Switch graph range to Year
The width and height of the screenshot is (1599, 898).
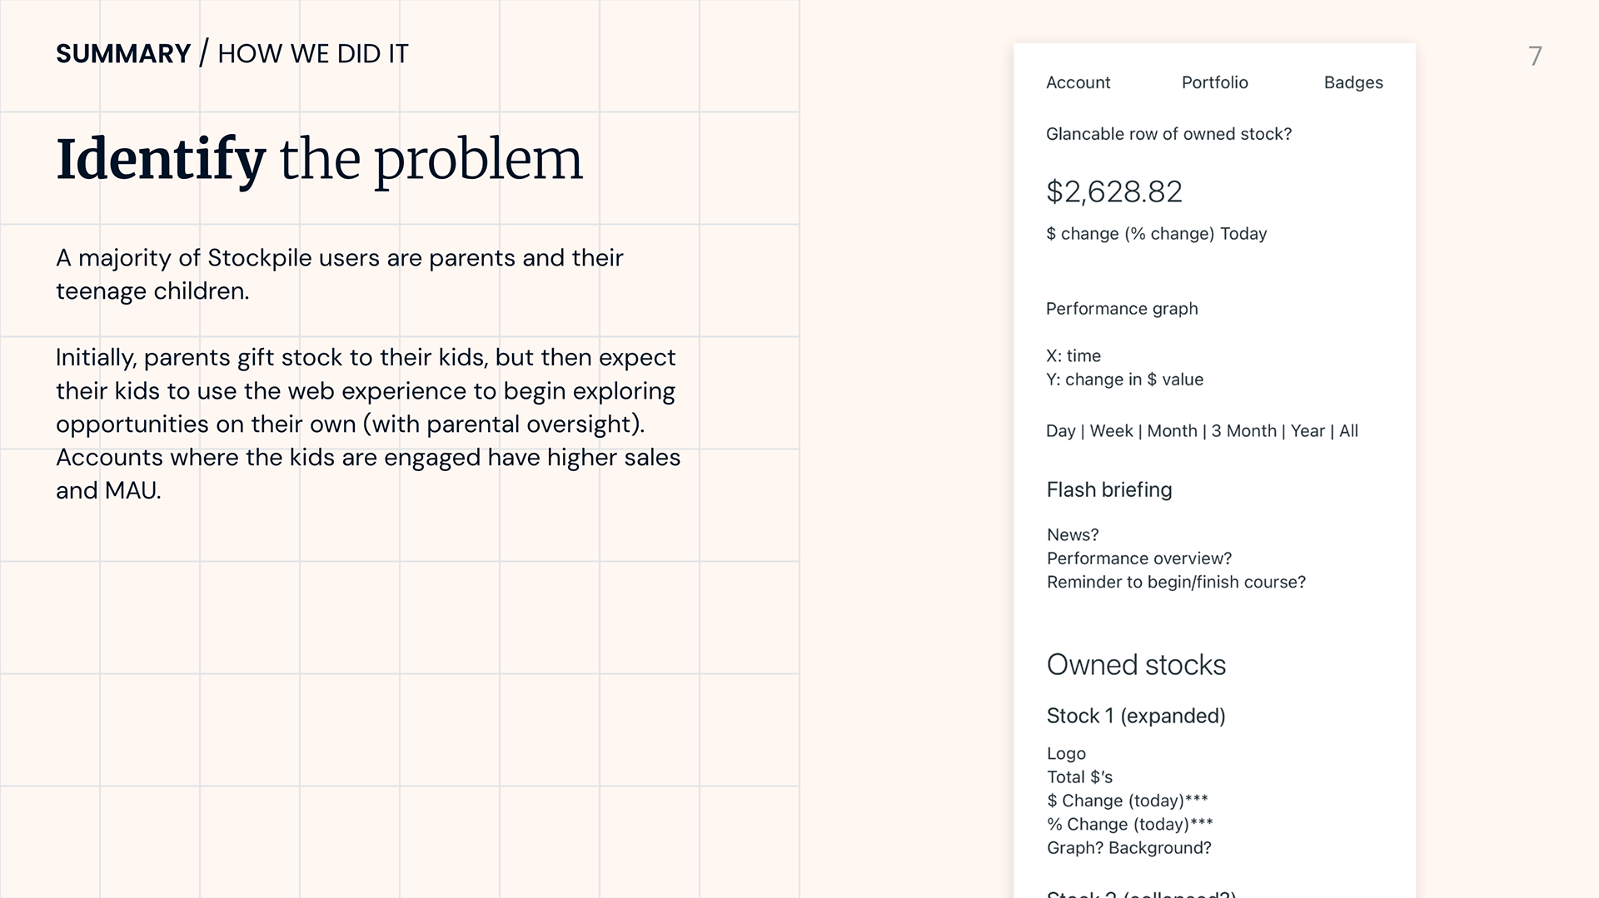(x=1308, y=431)
